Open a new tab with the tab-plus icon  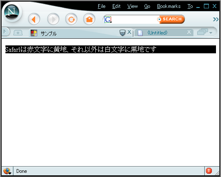click(18, 33)
